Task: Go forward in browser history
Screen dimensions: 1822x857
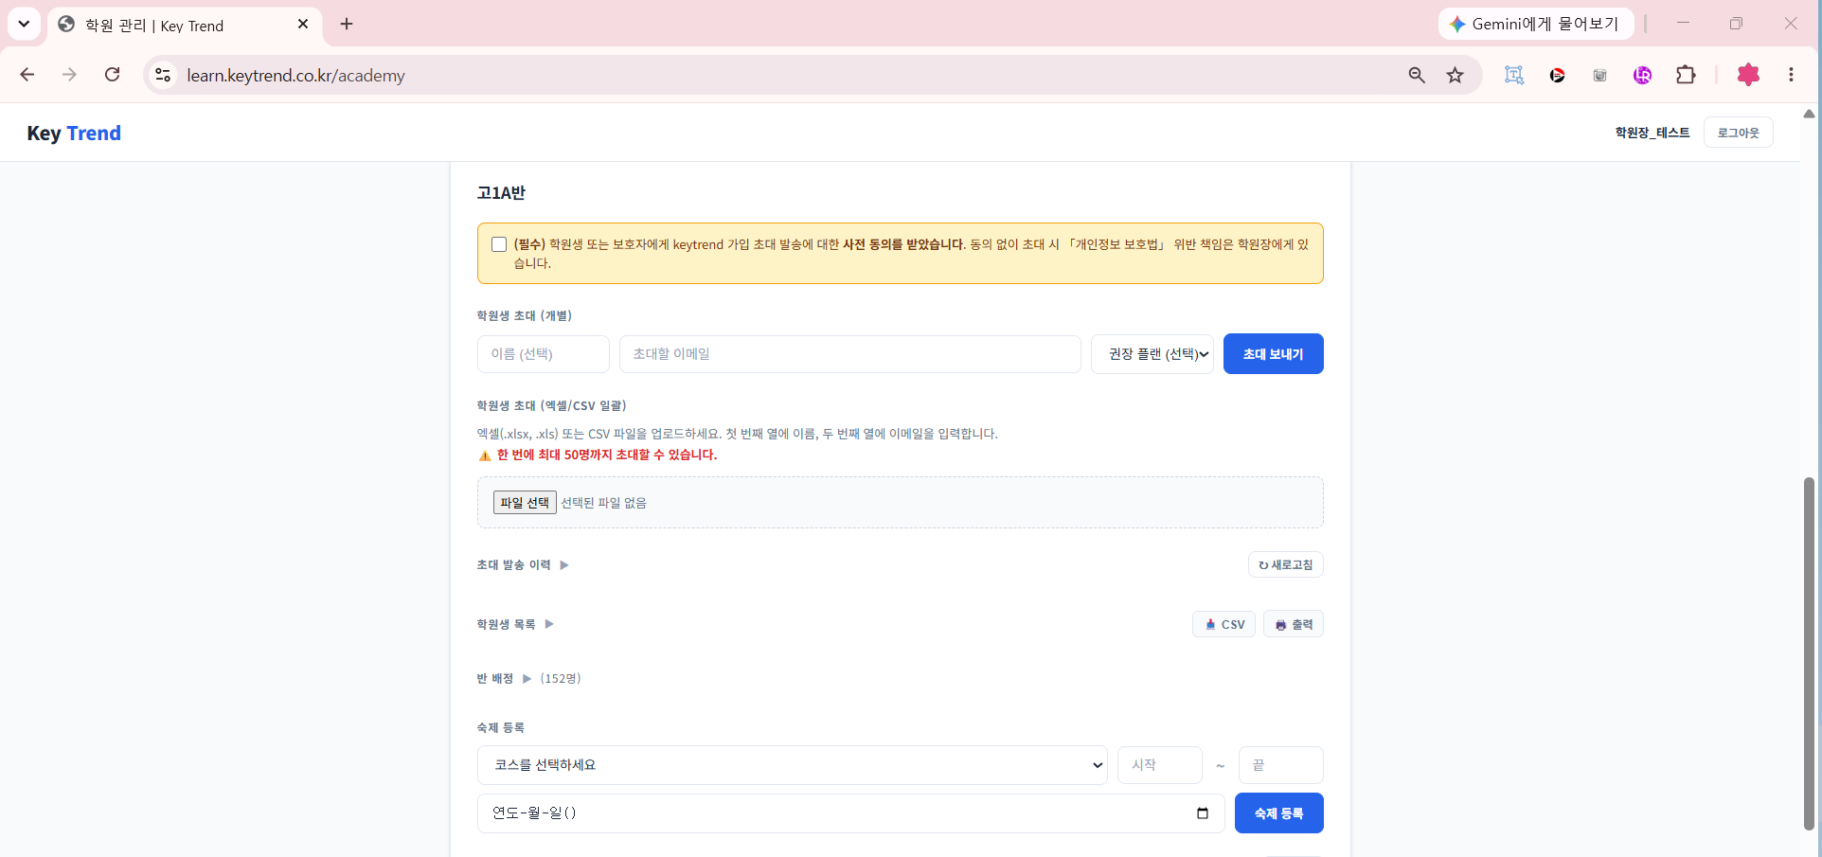Action: tap(69, 75)
